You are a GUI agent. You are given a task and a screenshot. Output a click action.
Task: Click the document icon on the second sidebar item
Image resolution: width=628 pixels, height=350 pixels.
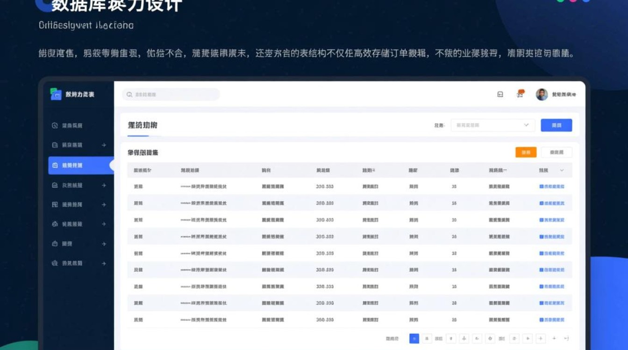[x=55, y=145]
